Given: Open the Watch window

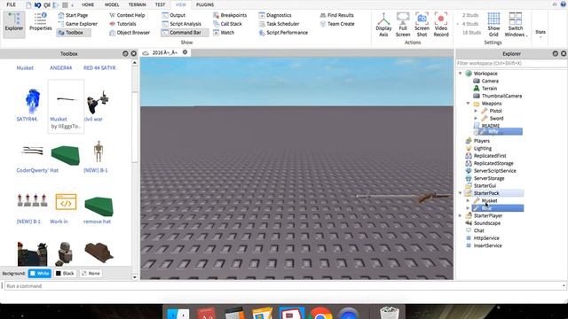Looking at the screenshot, I should [224, 33].
